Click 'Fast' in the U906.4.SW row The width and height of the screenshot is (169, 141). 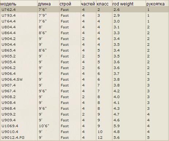(x=65, y=79)
